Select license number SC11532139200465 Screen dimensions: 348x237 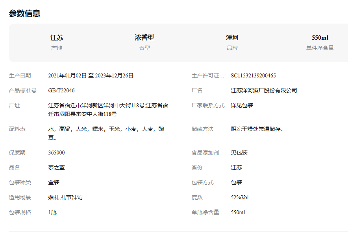253,75
